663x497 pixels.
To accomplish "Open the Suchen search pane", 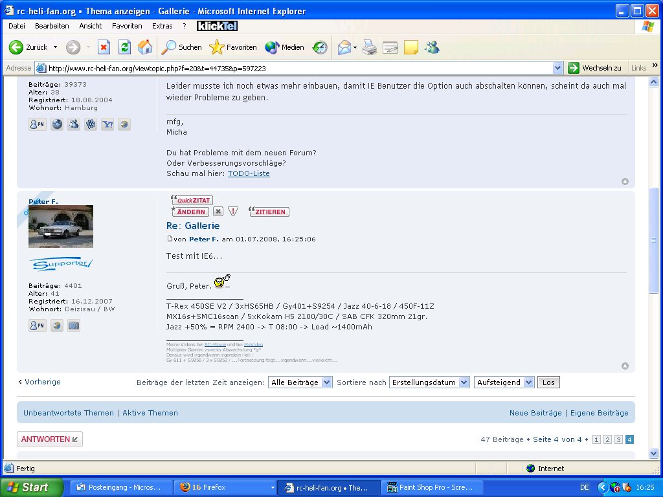I will pos(182,47).
